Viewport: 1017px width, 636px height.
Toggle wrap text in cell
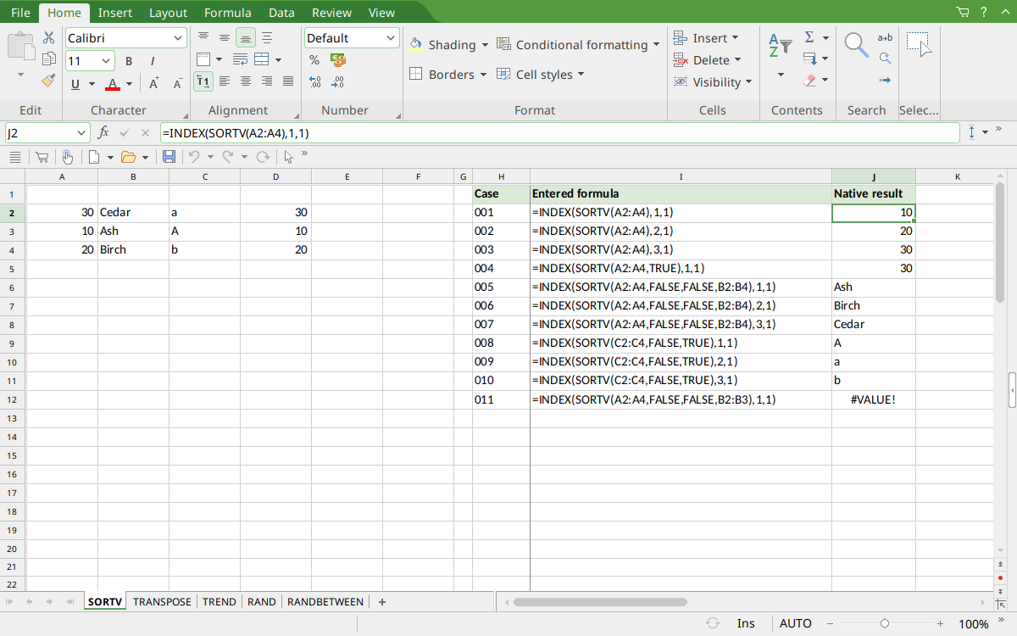pos(241,59)
